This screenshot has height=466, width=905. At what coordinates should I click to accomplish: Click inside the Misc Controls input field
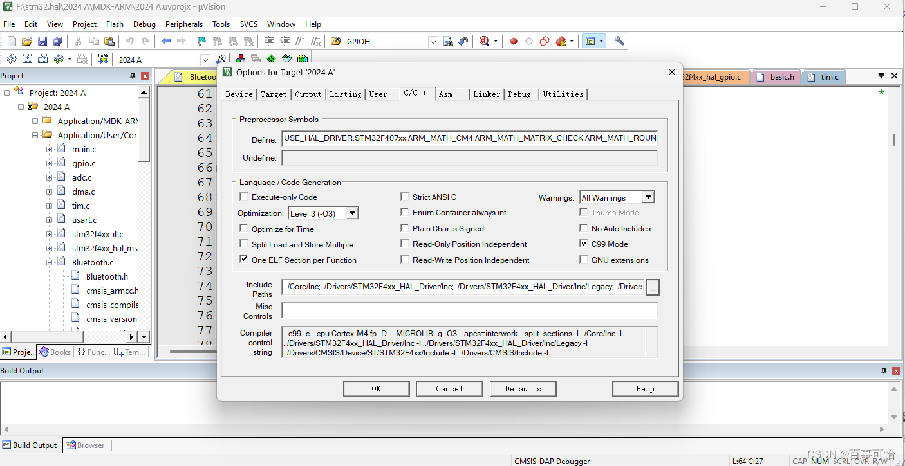[x=469, y=310]
